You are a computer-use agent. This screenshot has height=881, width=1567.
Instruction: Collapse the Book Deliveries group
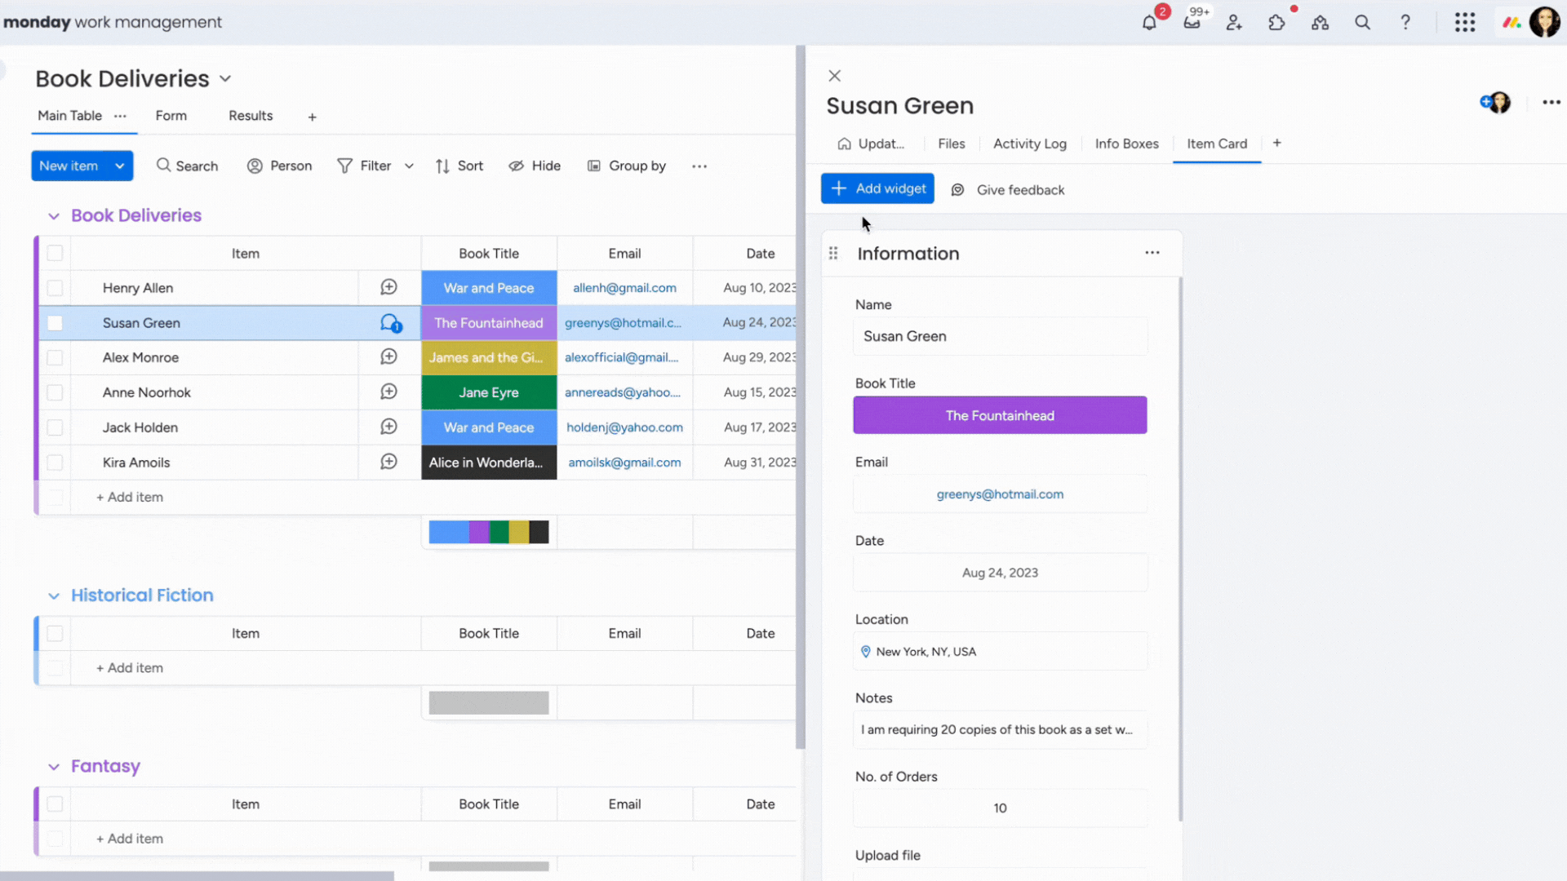tap(54, 216)
